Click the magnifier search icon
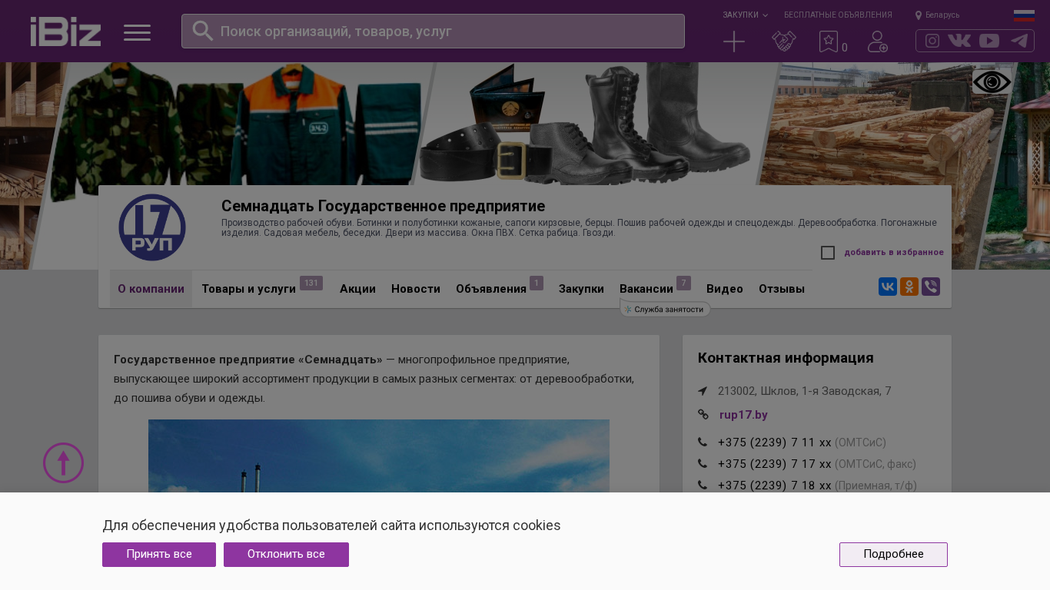Viewport: 1050px width, 590px height. (202, 31)
